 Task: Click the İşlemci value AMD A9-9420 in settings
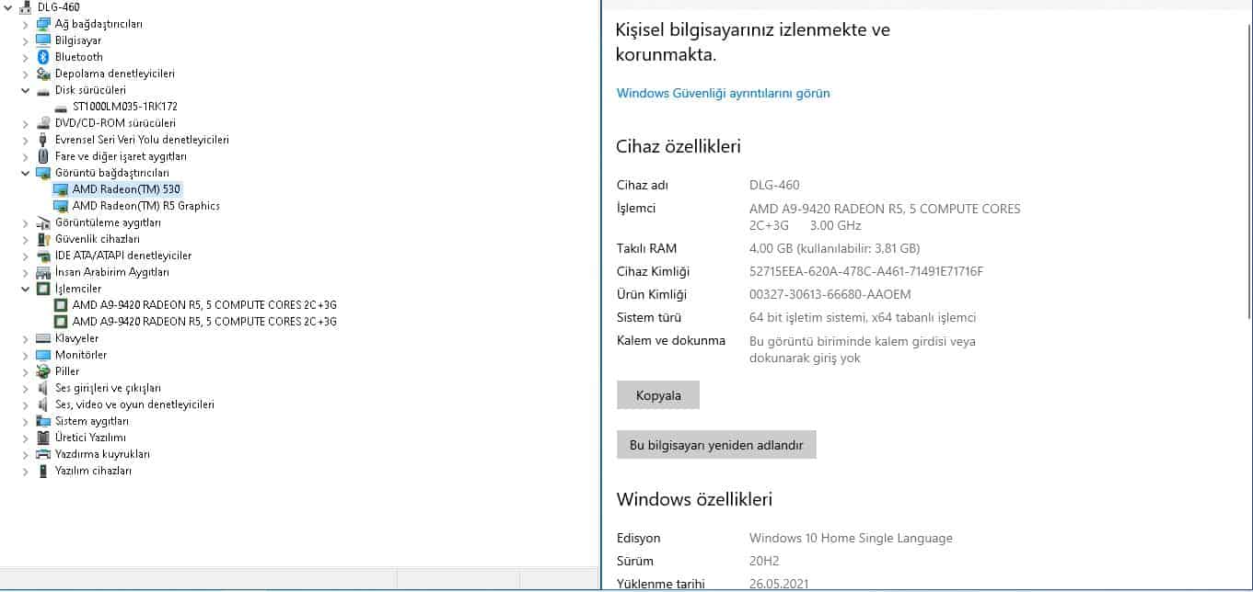(x=885, y=217)
